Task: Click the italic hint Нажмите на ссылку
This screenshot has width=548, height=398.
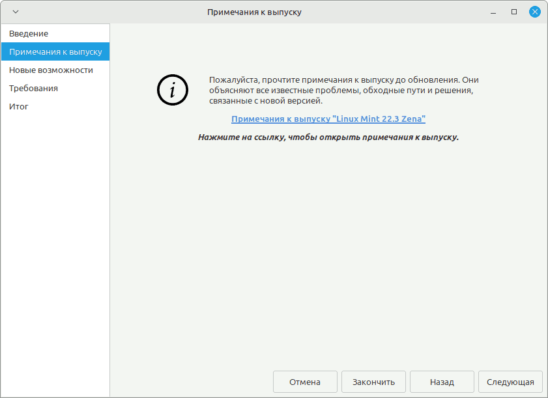Action: point(328,137)
